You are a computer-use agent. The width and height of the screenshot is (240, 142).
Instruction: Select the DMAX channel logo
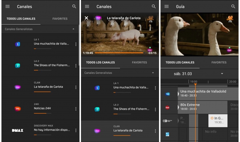click(18, 130)
